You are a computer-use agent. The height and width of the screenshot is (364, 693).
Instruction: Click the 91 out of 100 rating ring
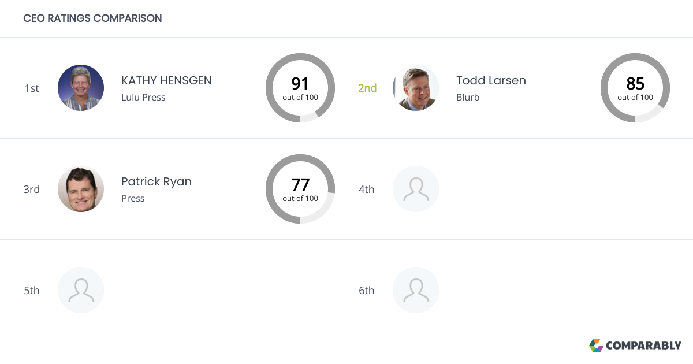(x=300, y=88)
